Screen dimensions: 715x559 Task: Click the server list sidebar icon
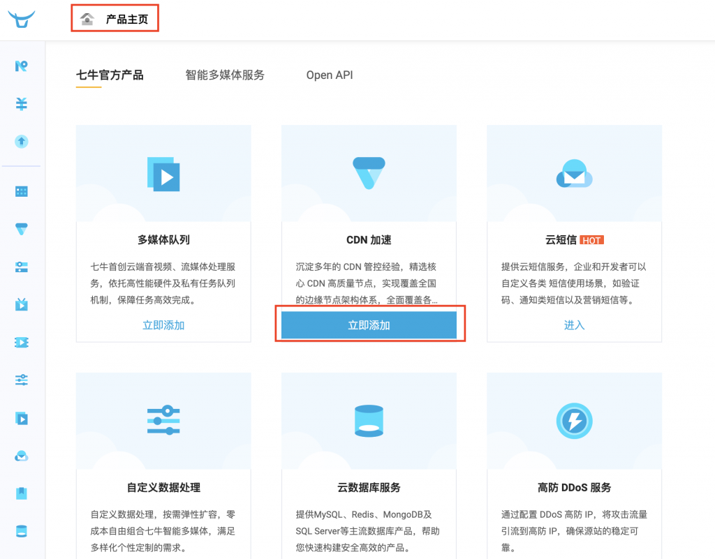(x=22, y=267)
